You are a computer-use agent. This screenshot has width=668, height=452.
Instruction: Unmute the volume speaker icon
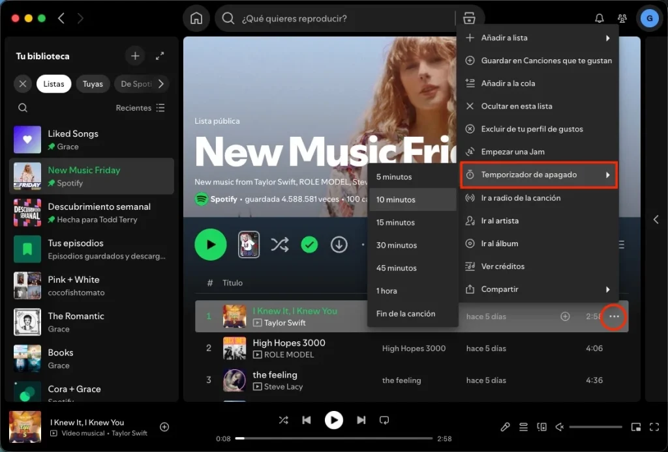tap(560, 427)
